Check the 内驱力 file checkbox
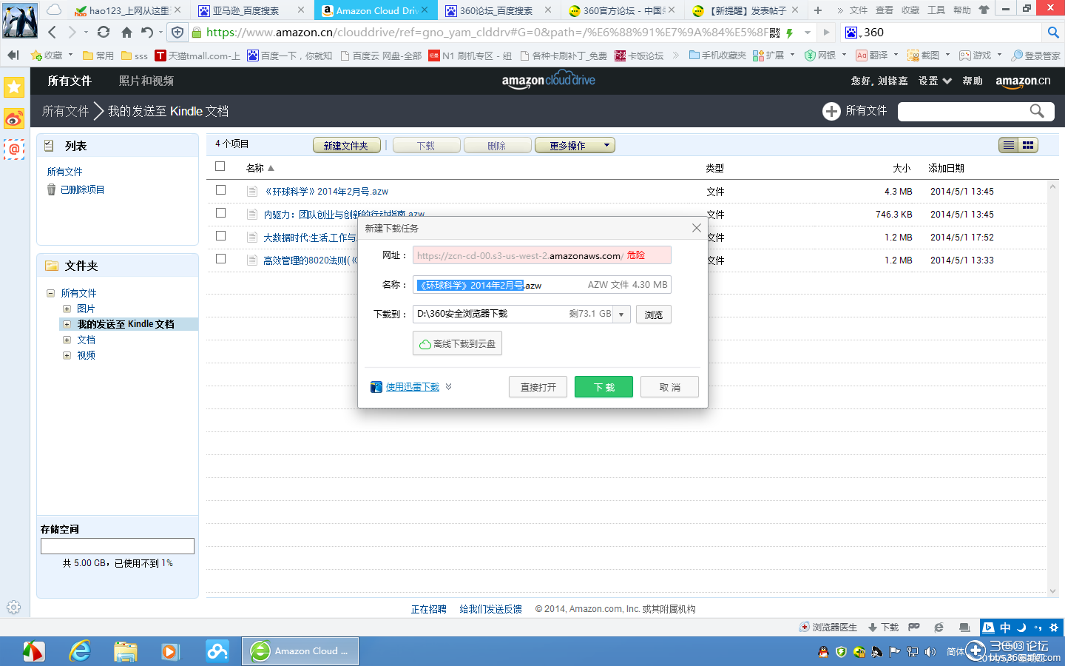Viewport: 1065px width, 666px height. 220,213
